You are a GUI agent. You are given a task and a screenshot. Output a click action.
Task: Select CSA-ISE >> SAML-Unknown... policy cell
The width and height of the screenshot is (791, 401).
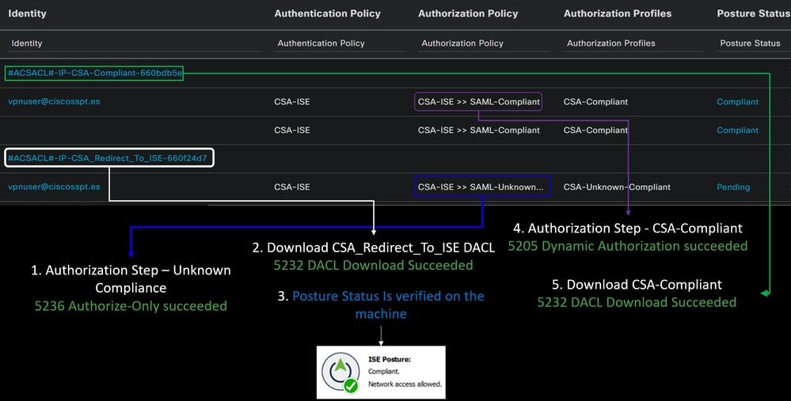point(481,187)
